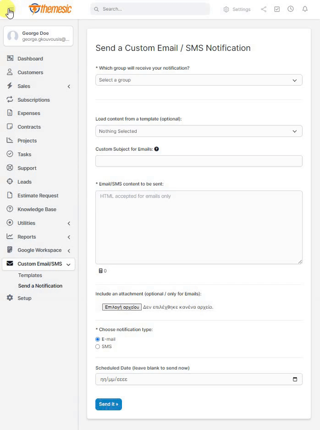320x430 pixels.
Task: Open the Select a group dropdown
Action: (x=199, y=80)
